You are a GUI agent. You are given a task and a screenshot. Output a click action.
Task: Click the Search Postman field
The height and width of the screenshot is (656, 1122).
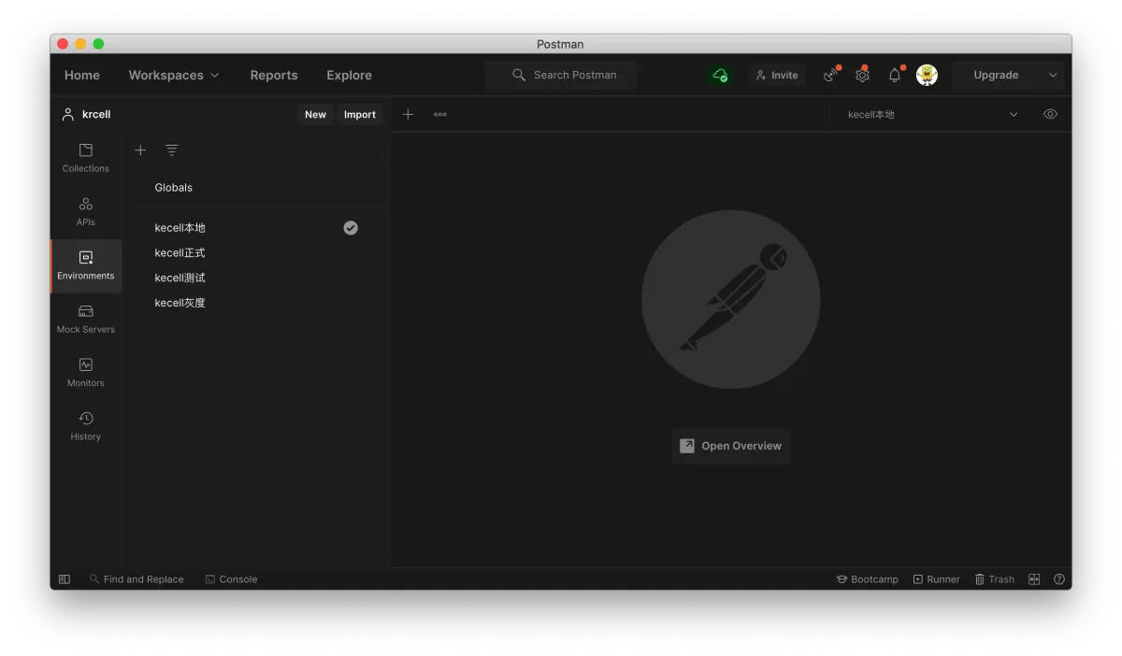(574, 76)
